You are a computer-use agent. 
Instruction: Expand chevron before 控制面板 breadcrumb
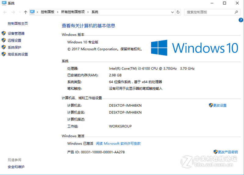pos(37,12)
